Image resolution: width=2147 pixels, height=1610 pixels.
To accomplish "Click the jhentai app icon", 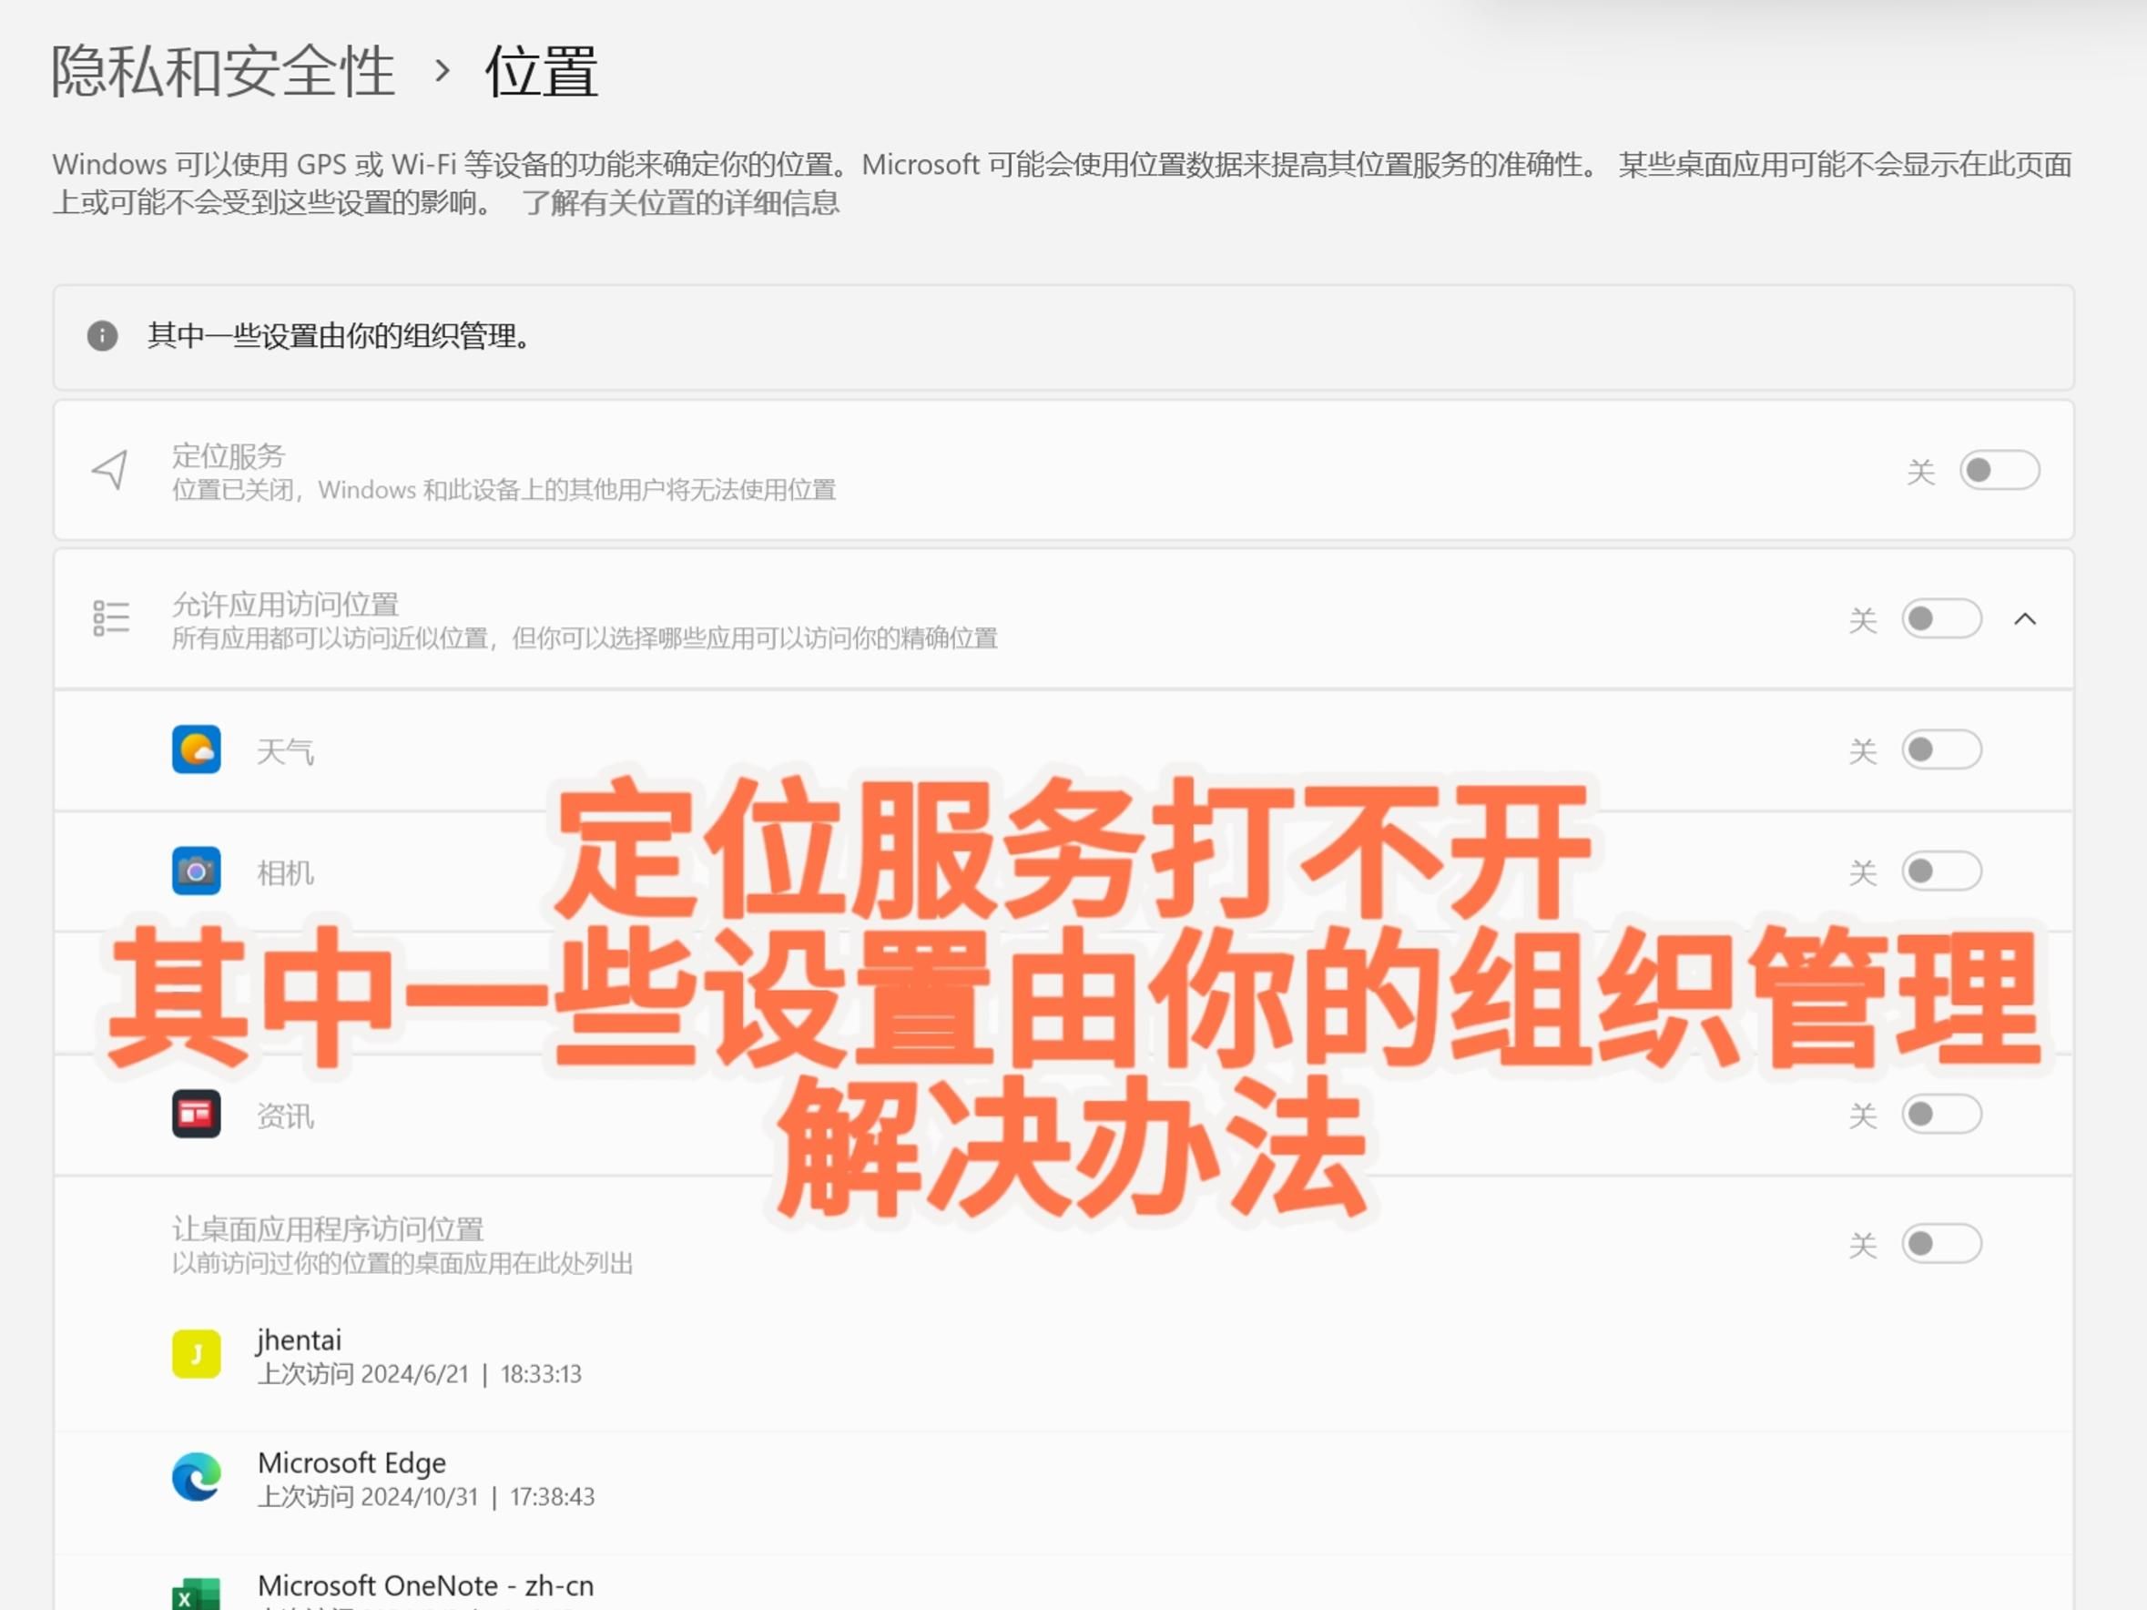I will pos(196,1354).
